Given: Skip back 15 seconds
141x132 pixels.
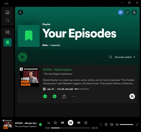Looking at the screenshot, I should [x=55, y=123].
